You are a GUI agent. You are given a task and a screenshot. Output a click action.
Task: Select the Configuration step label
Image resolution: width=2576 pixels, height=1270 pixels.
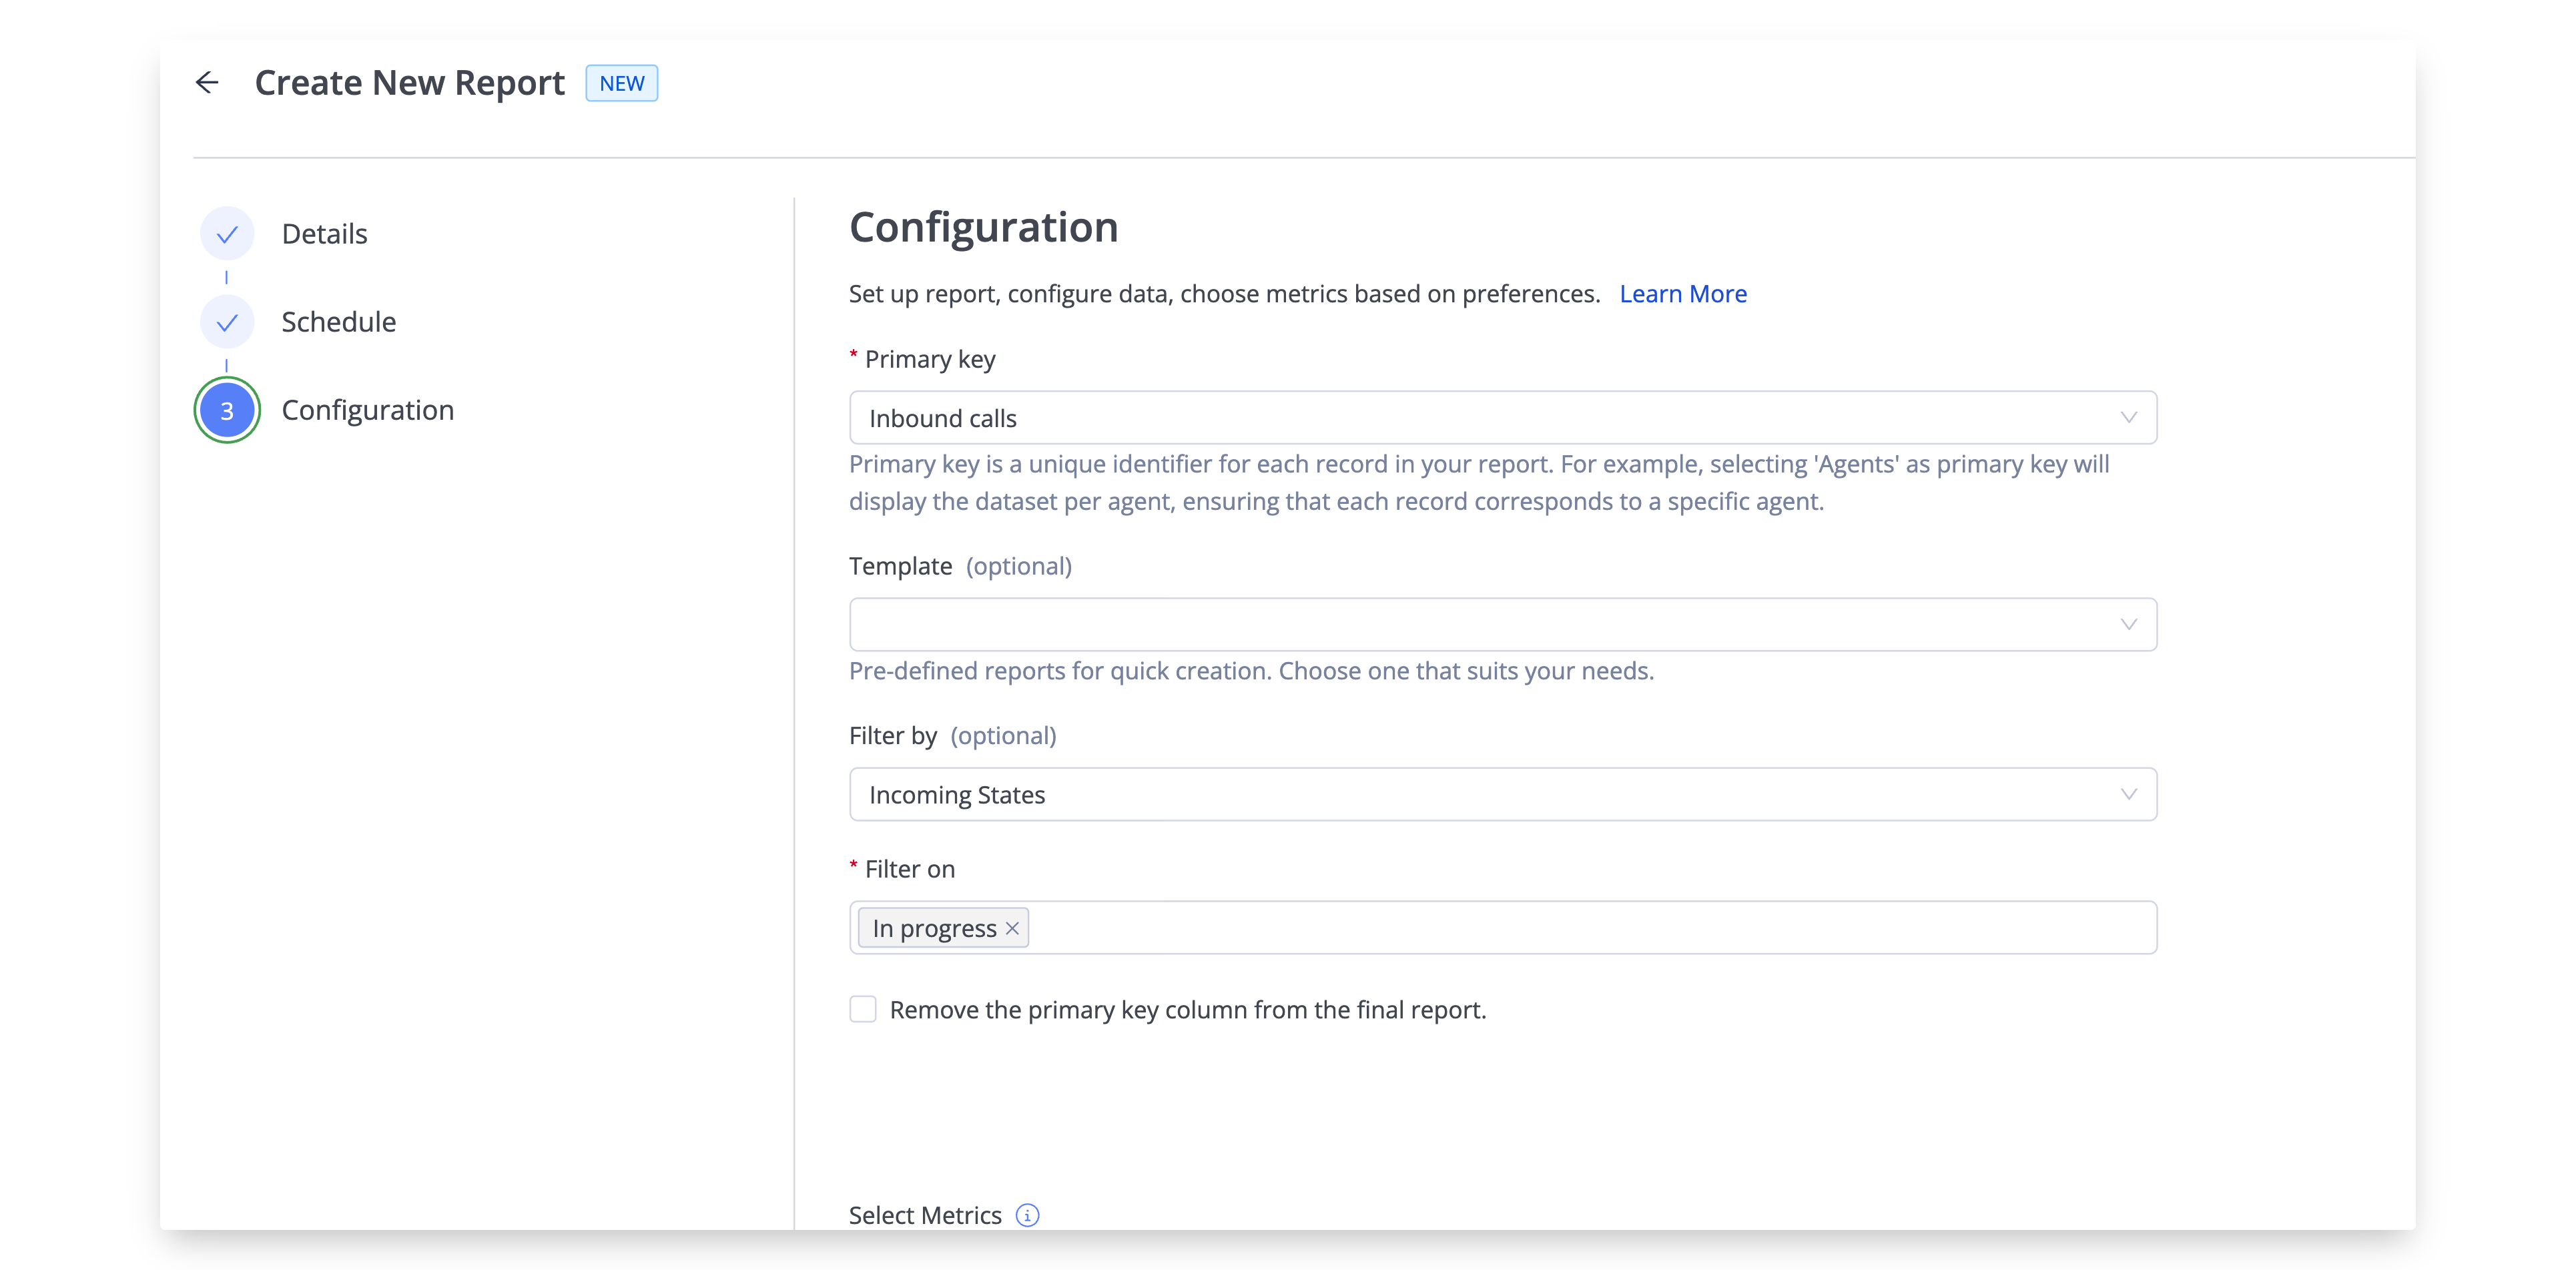[367, 410]
